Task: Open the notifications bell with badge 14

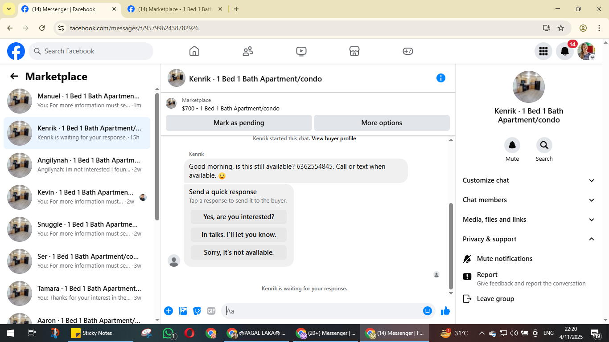Action: [x=565, y=51]
